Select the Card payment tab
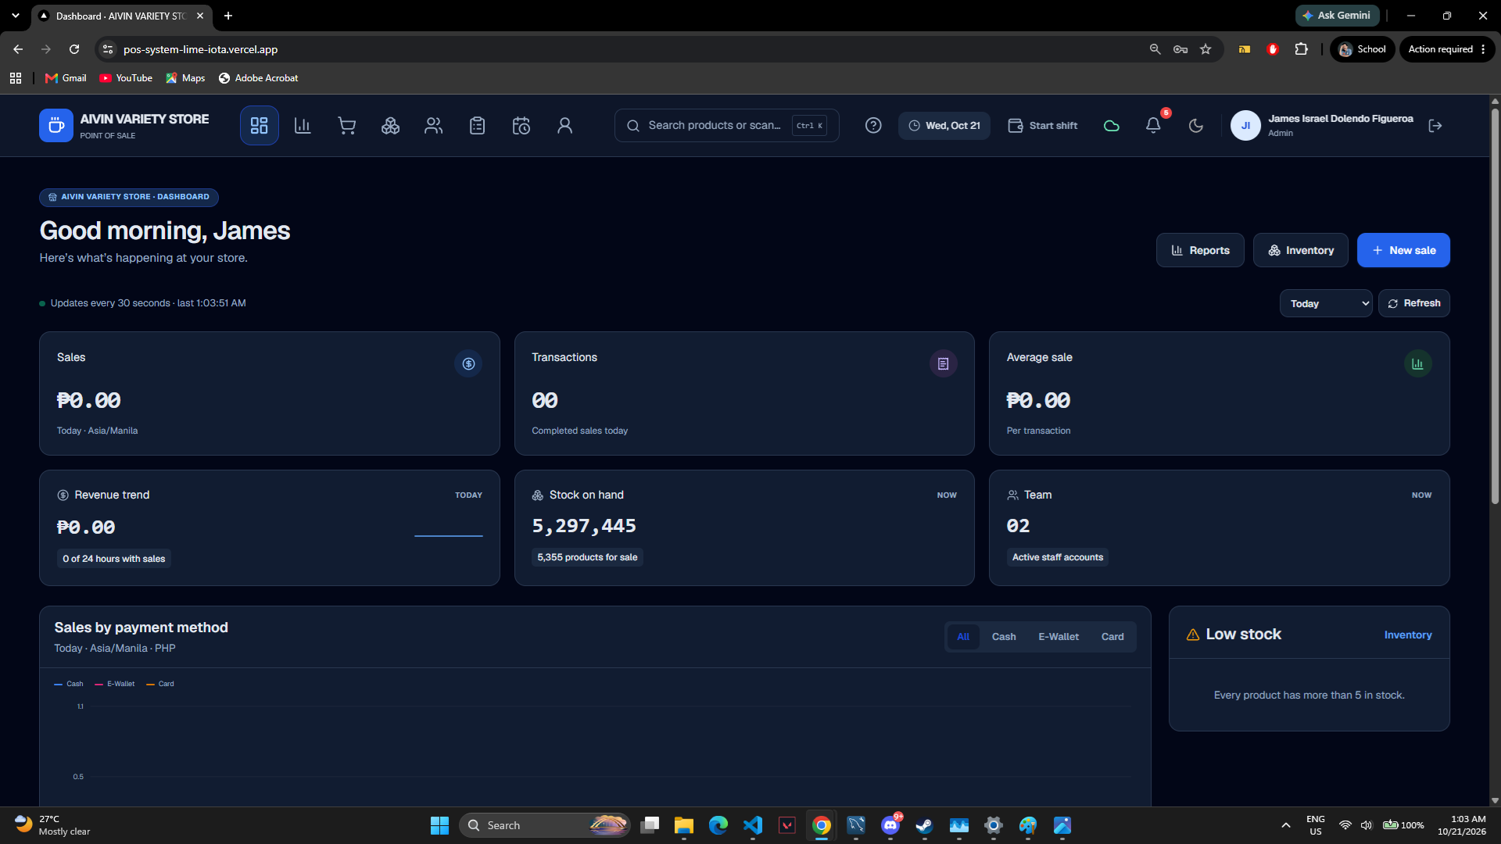This screenshot has width=1501, height=844. point(1112,637)
